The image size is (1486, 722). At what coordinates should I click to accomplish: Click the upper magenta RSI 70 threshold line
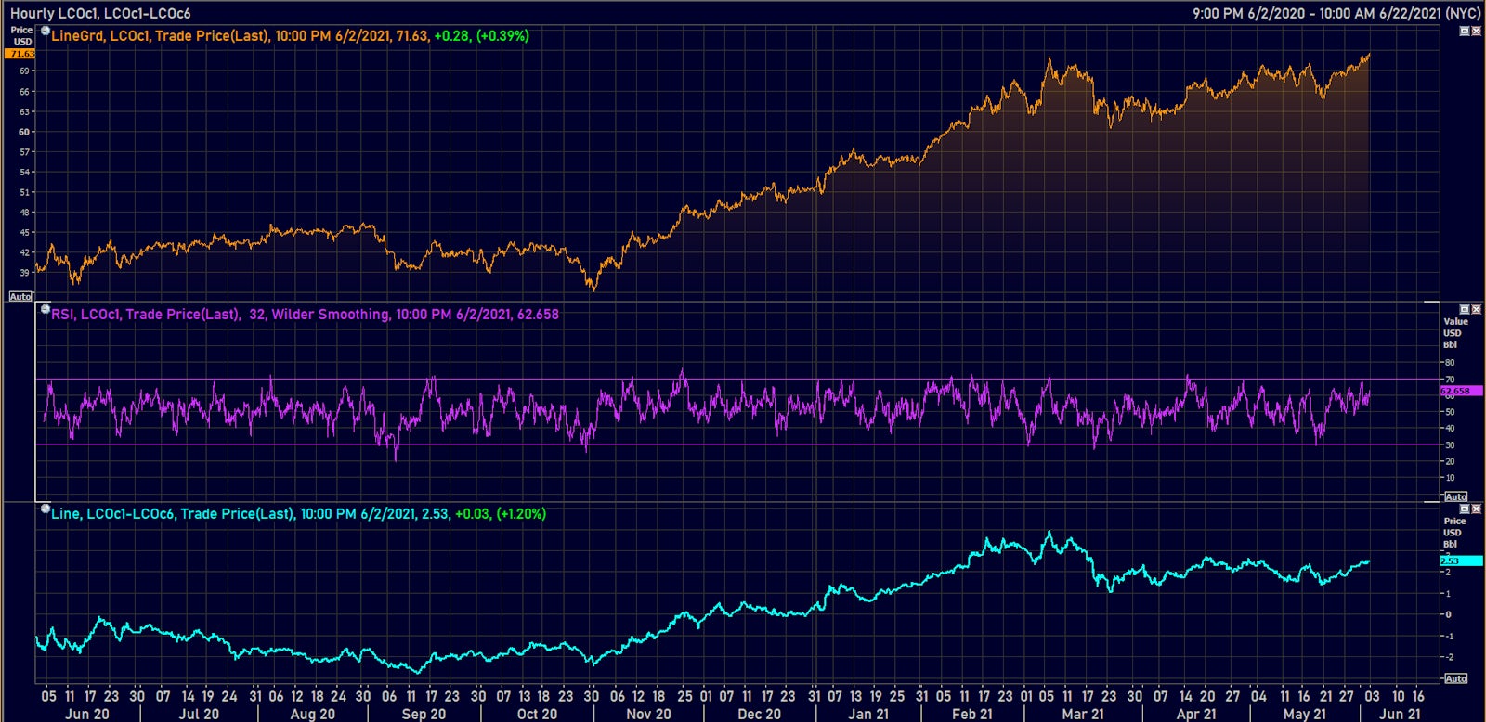(736, 380)
